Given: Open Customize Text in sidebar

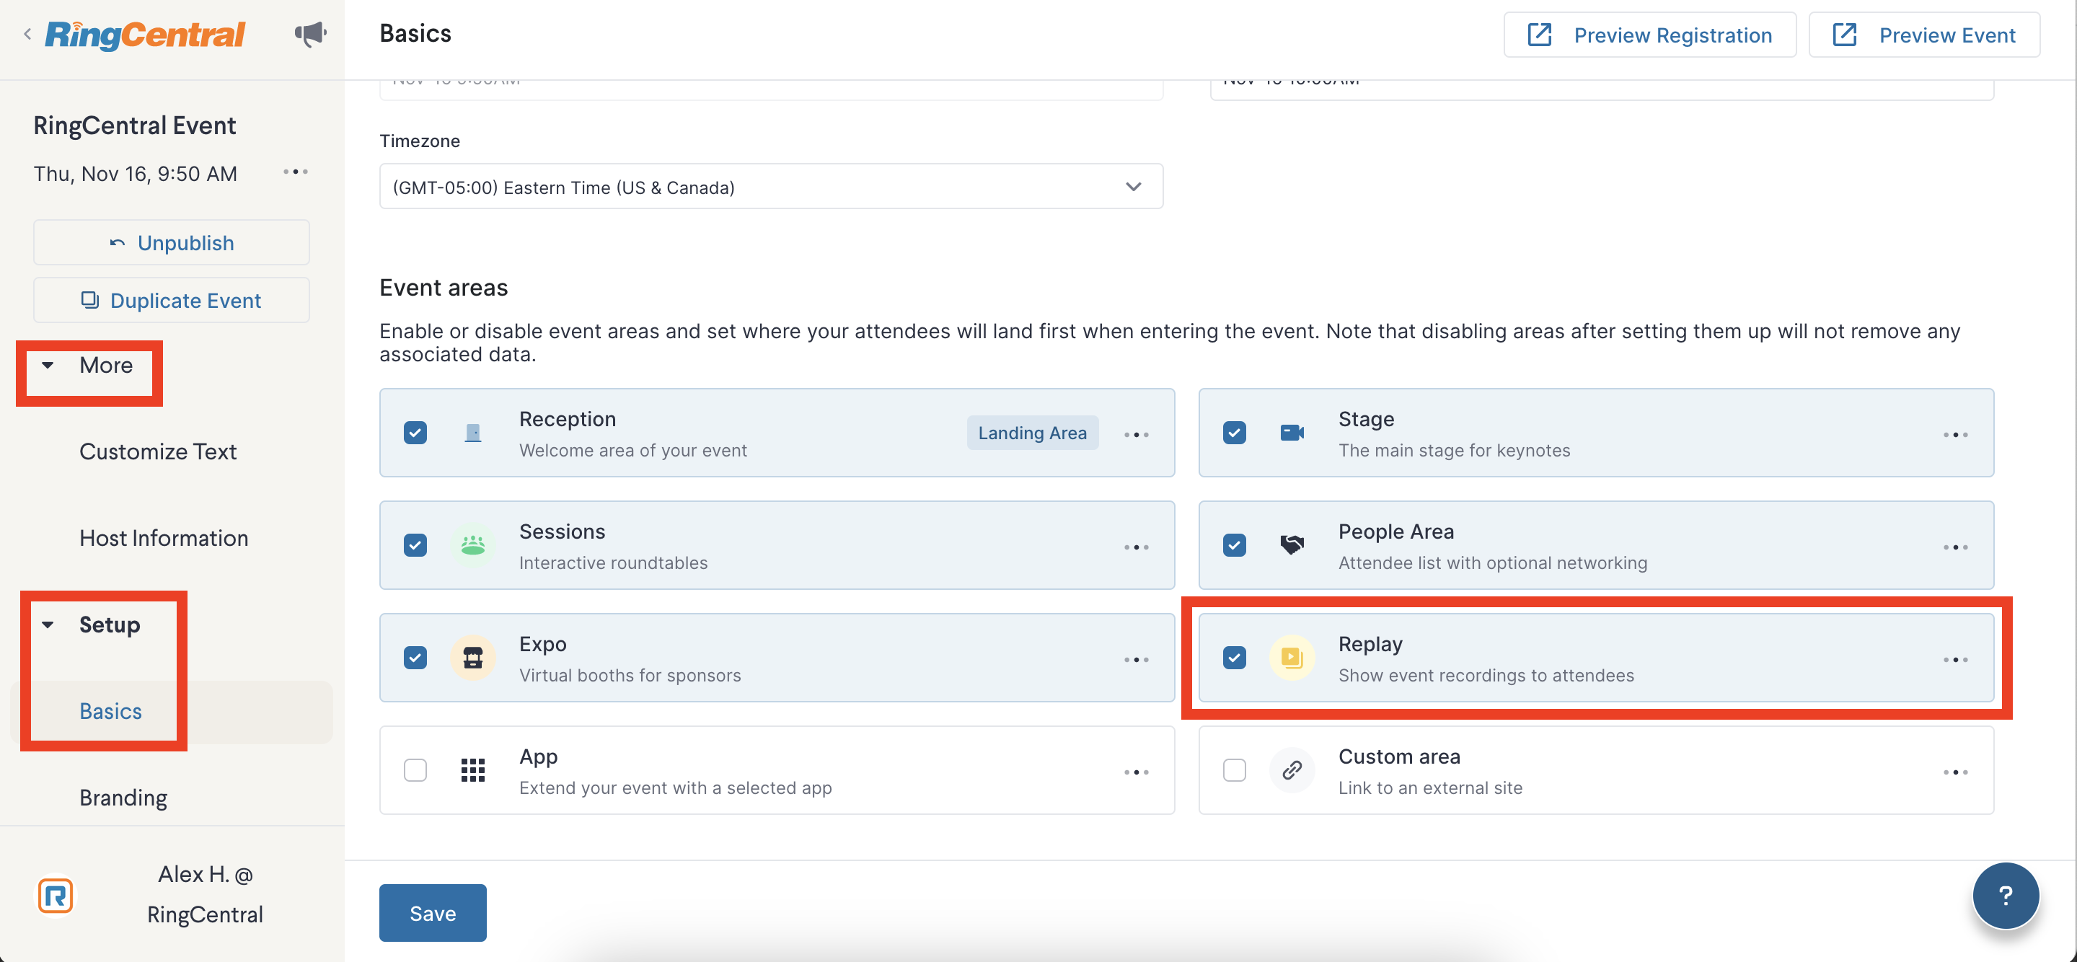Looking at the screenshot, I should (158, 451).
